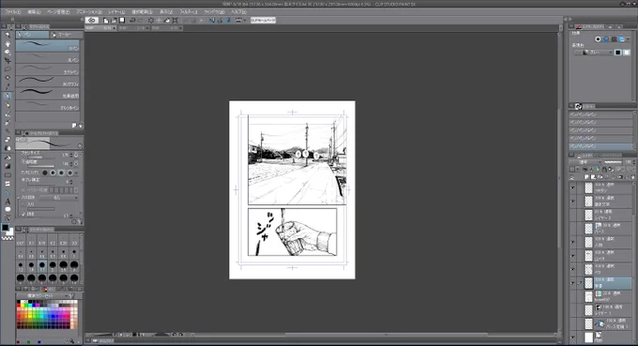Open the 表現色 expression color dropdown
The image size is (638, 346).
tap(593, 53)
